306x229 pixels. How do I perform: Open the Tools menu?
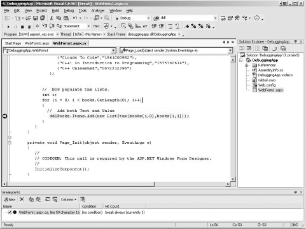click(83, 11)
